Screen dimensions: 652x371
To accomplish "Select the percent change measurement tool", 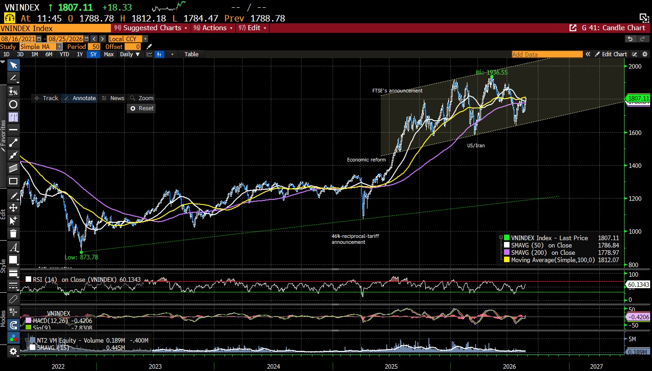I will tap(13, 91).
